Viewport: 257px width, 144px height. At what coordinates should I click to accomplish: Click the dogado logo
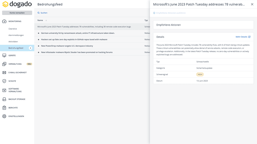17,4
